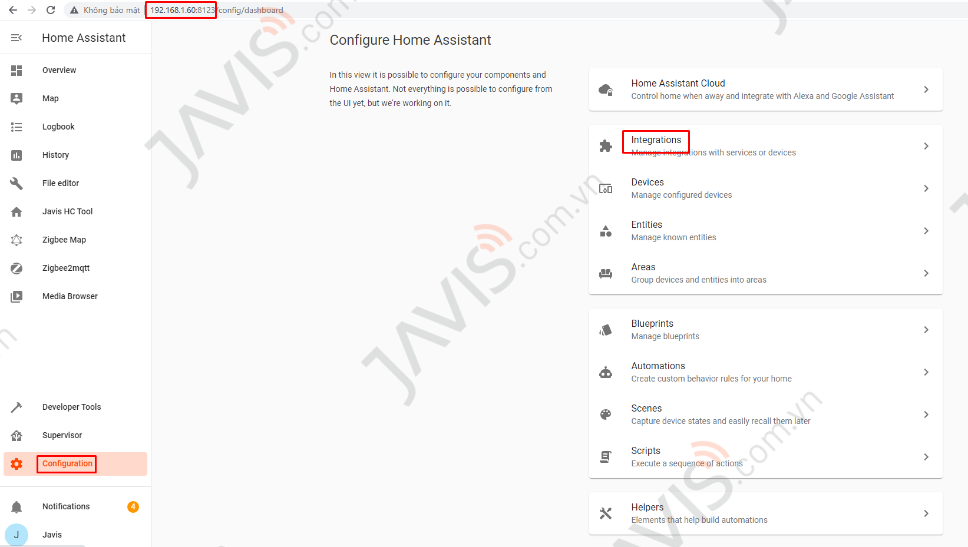Open the Entities settings entry

[x=766, y=231]
